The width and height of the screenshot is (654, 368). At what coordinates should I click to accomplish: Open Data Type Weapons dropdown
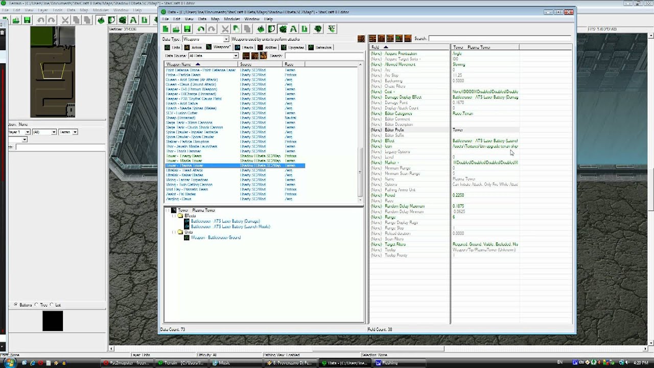[x=226, y=39]
